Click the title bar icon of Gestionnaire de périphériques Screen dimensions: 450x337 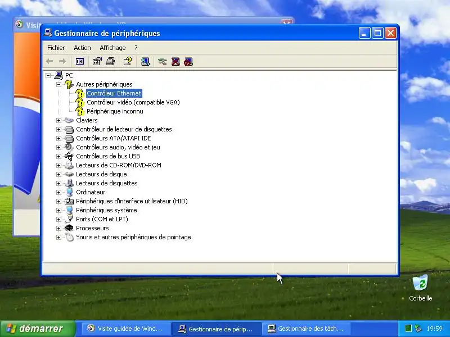tap(48, 33)
